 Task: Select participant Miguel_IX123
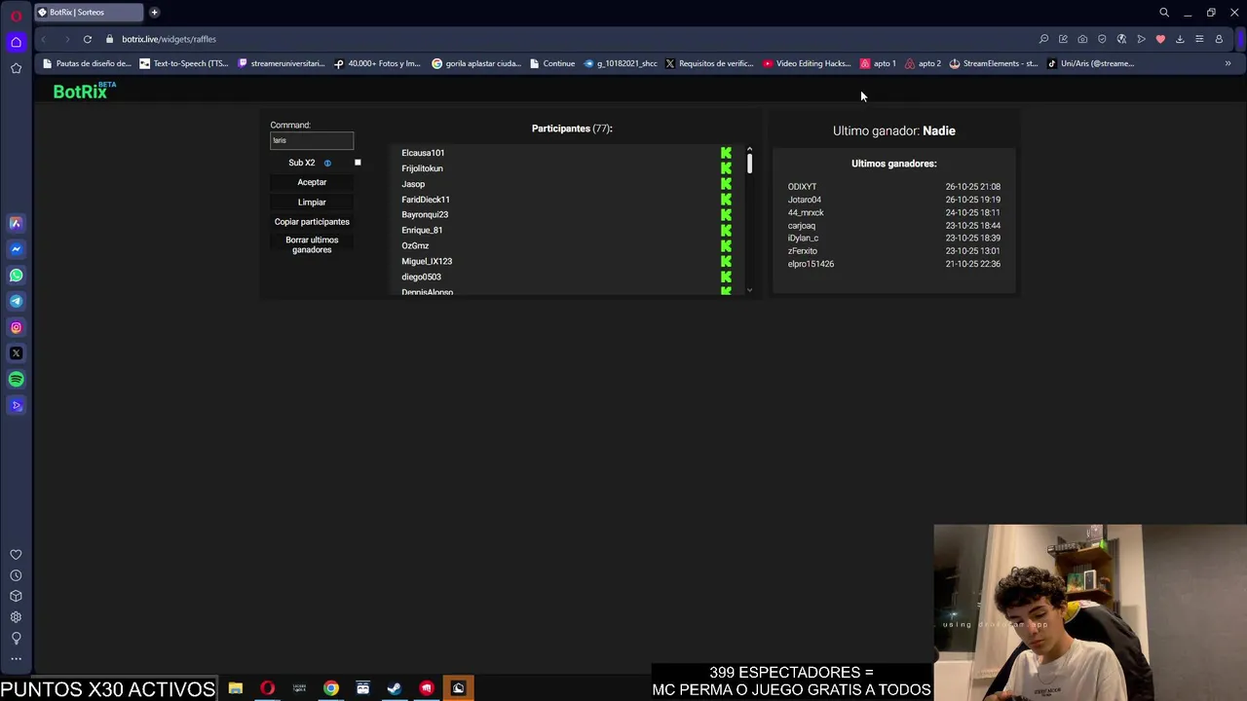(x=427, y=262)
